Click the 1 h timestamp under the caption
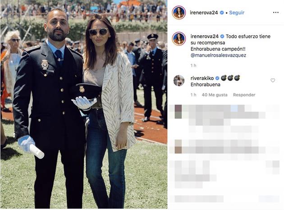The height and width of the screenshot is (210, 284). tap(193, 65)
